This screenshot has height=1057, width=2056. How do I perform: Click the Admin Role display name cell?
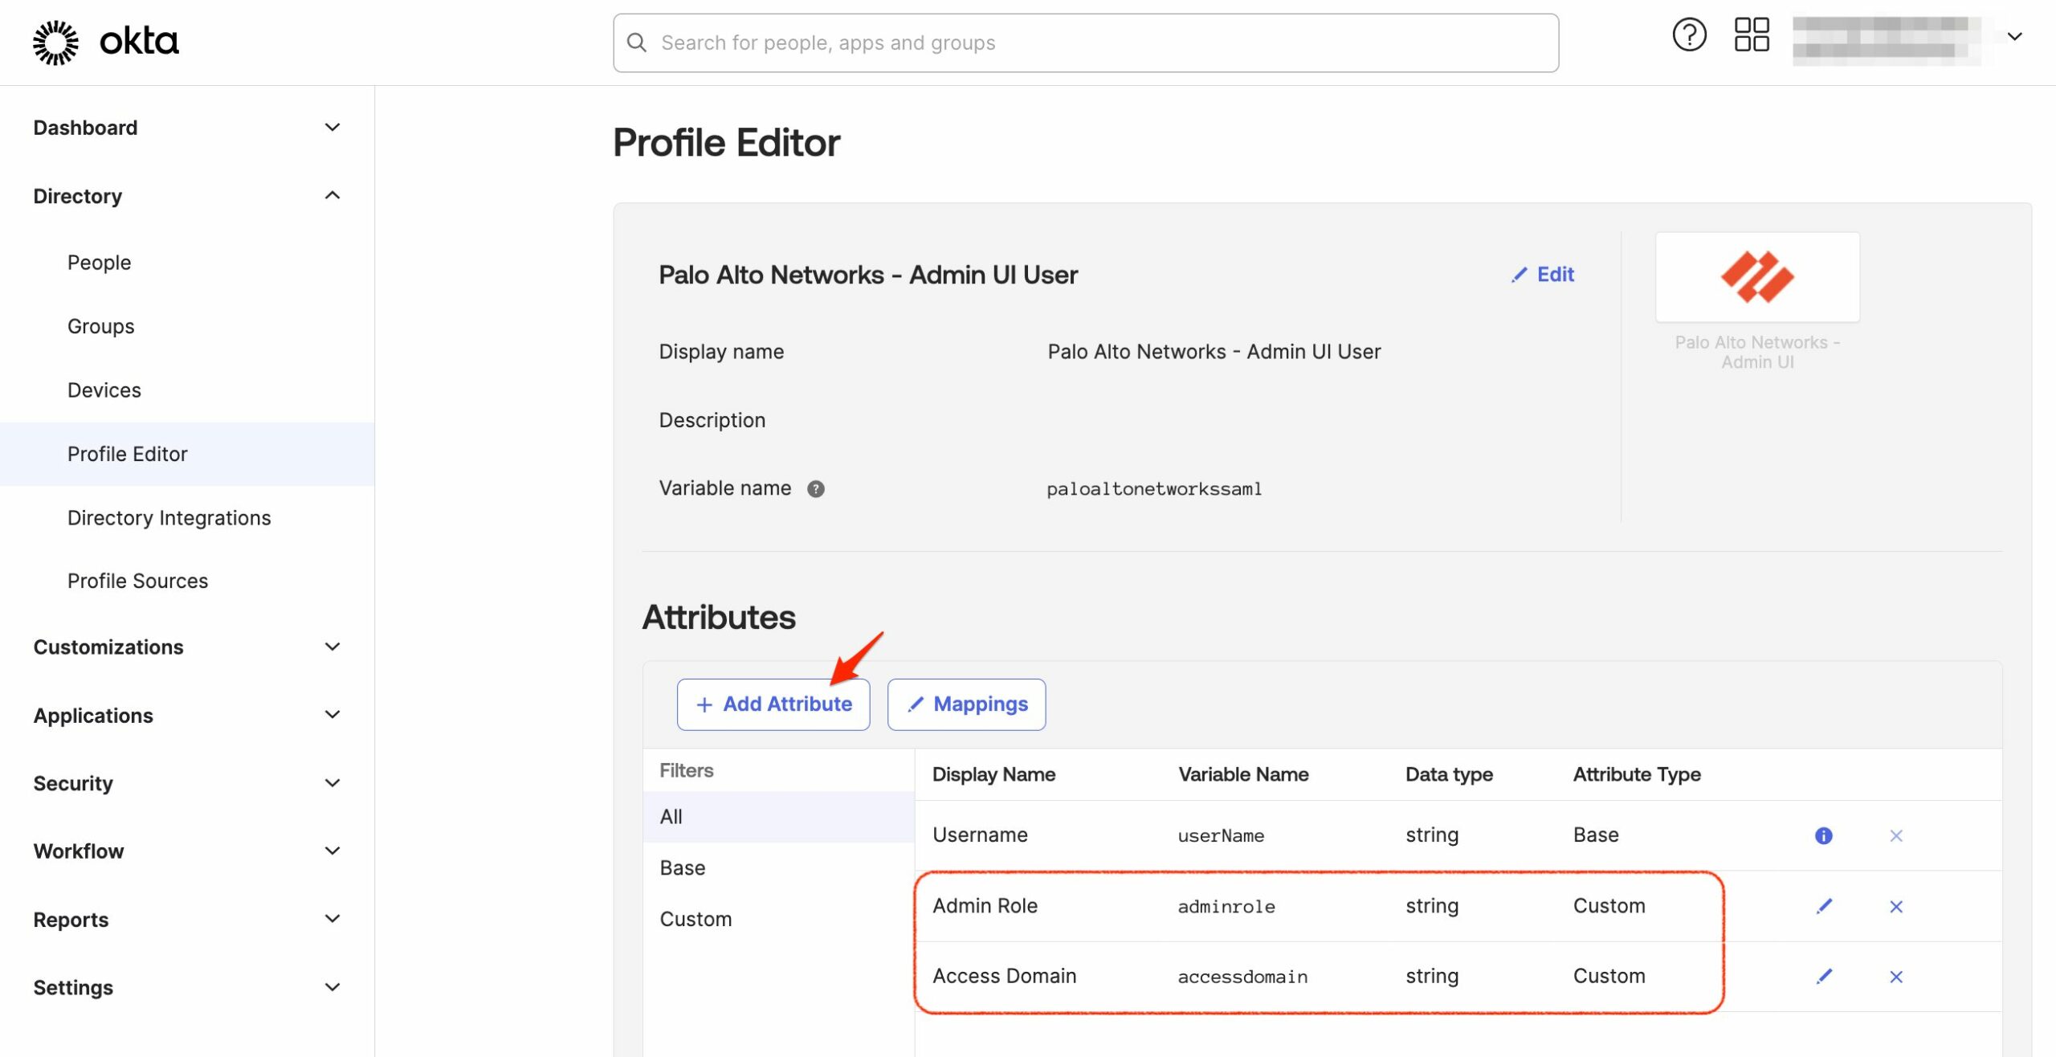click(x=985, y=906)
